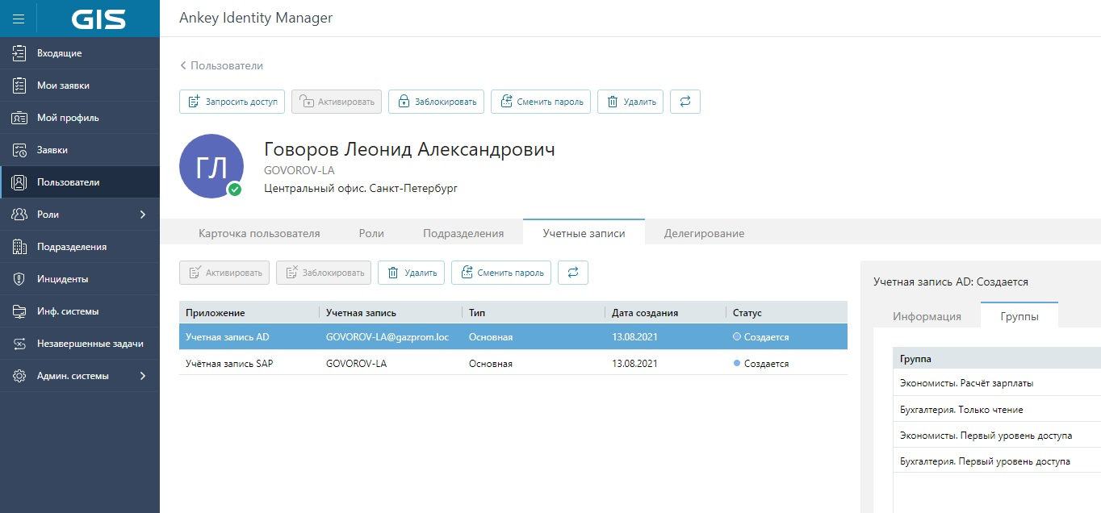Screen dimensions: 1101x513
Task: Click the Незавершенные задачи icon
Action: (x=20, y=344)
